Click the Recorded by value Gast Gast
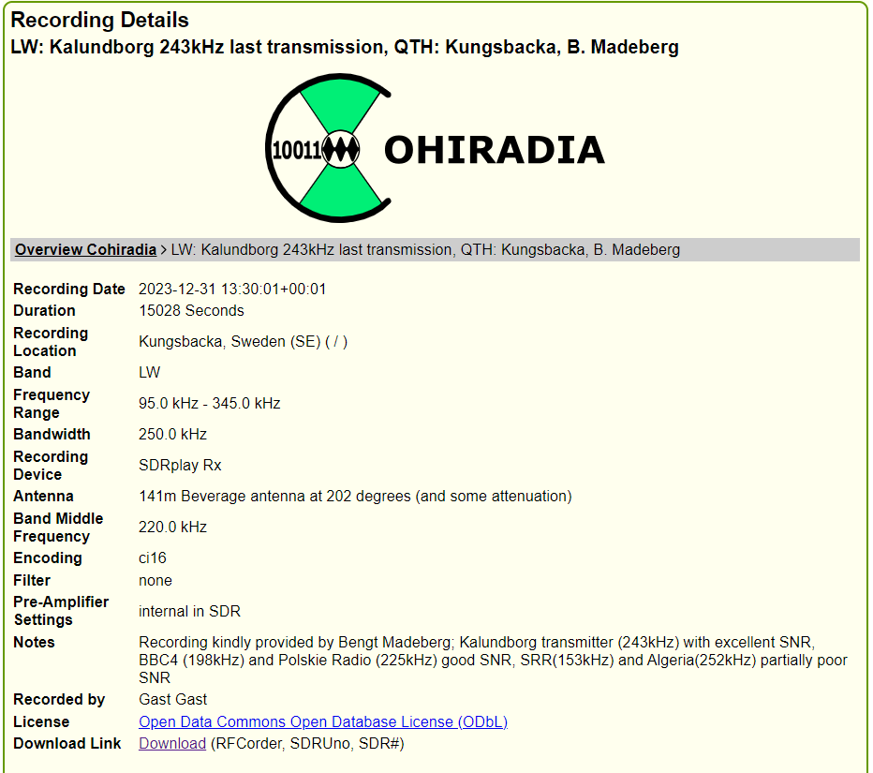Screen dimensions: 873x773 coord(173,700)
